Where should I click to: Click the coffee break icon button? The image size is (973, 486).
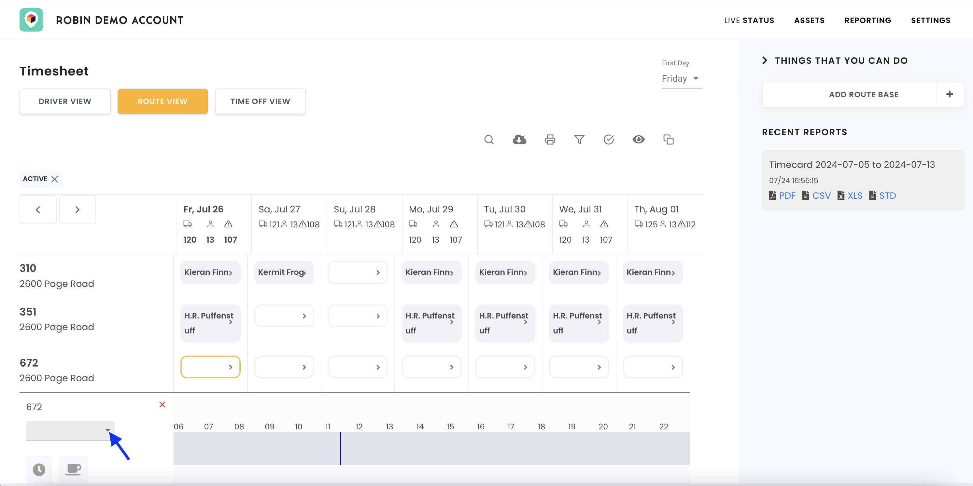tap(73, 469)
